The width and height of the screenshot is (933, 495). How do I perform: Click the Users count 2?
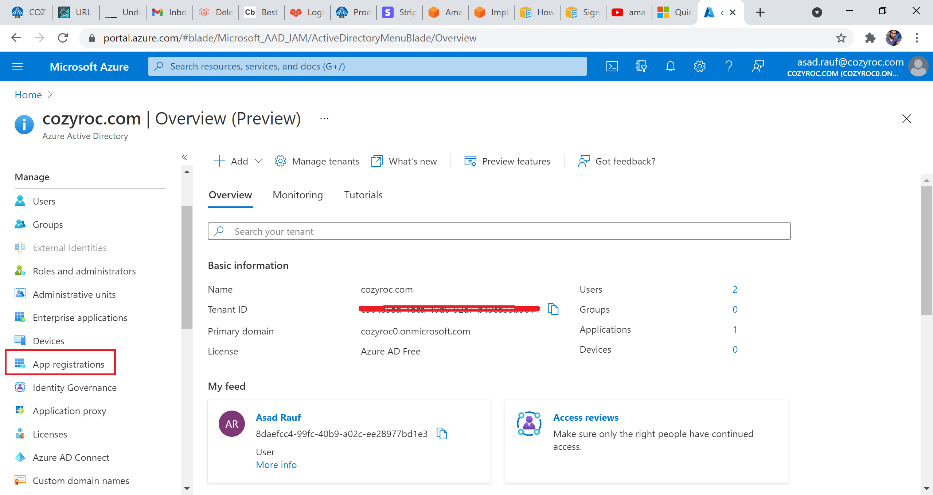point(735,289)
